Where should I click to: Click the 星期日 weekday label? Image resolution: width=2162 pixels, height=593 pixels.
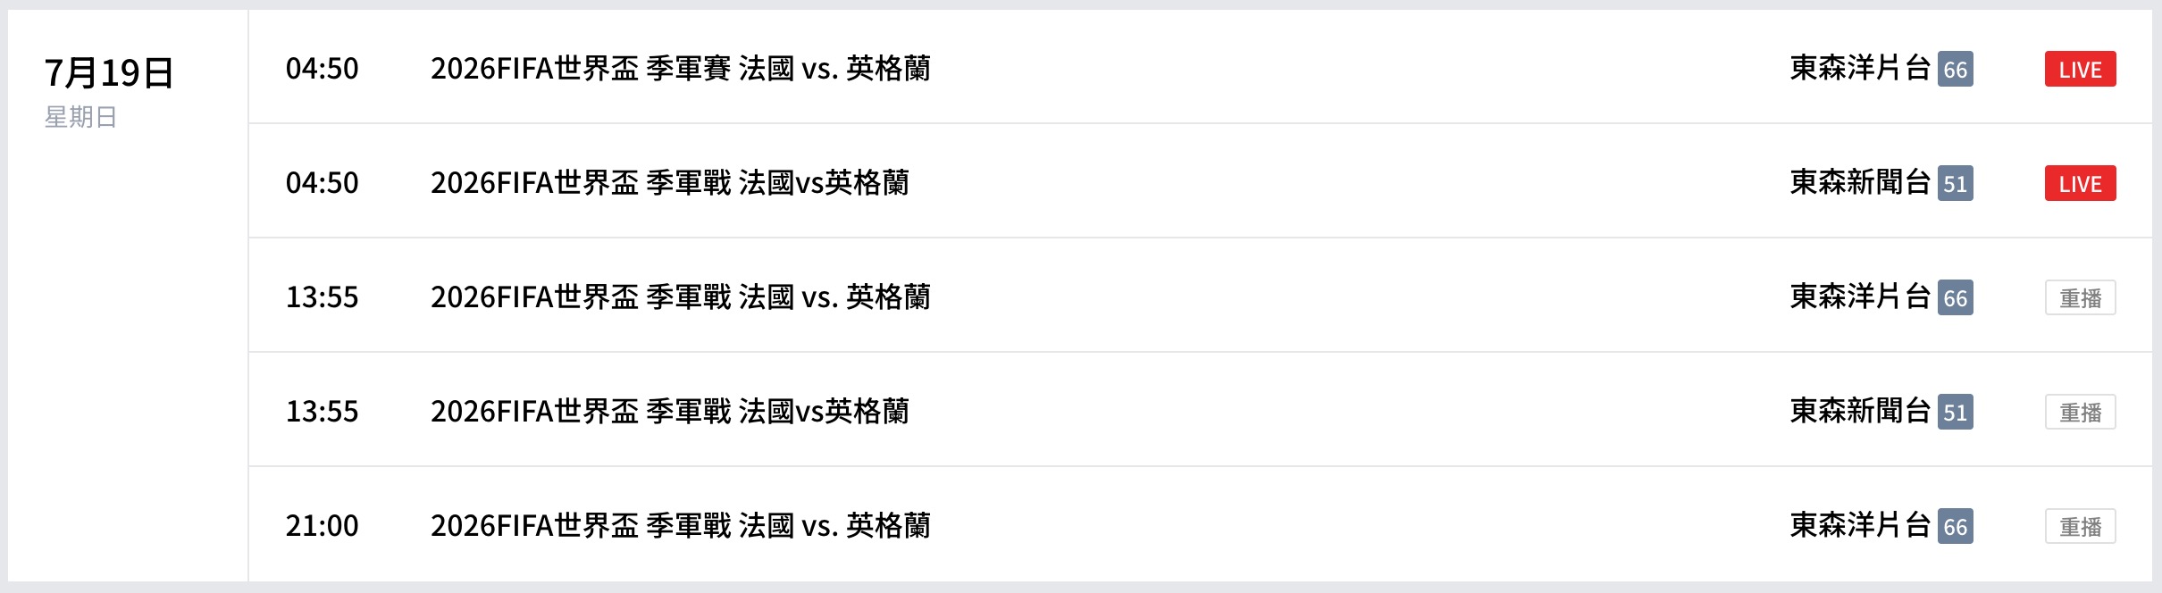point(80,117)
